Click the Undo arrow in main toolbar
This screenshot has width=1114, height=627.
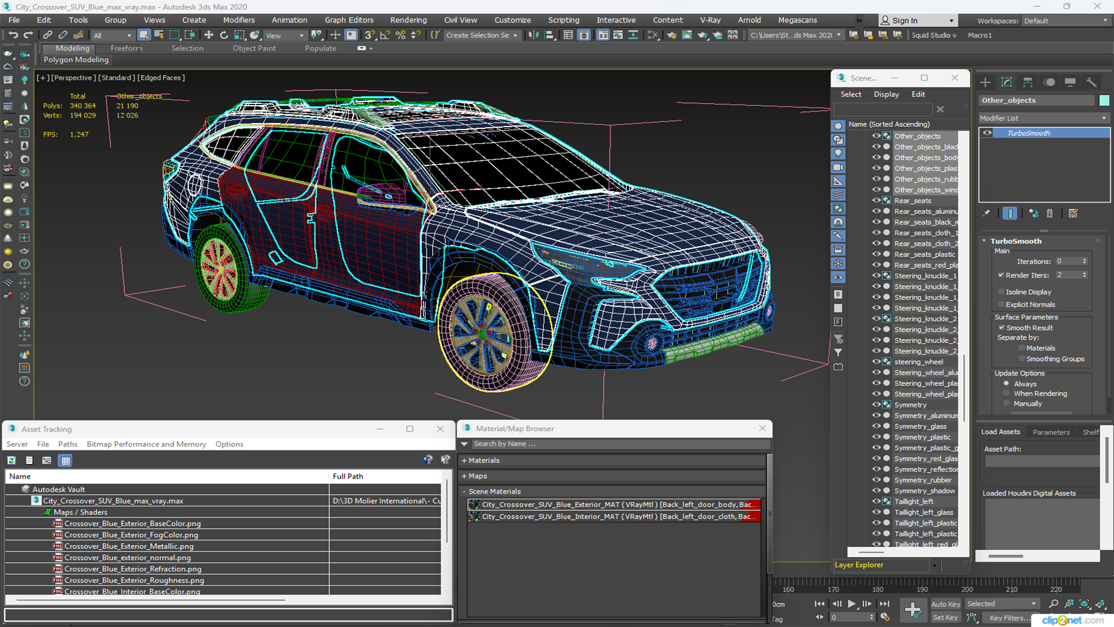pos(13,35)
